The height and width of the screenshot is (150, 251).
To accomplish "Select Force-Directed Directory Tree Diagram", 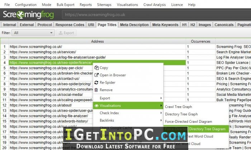I will tap(196, 129).
